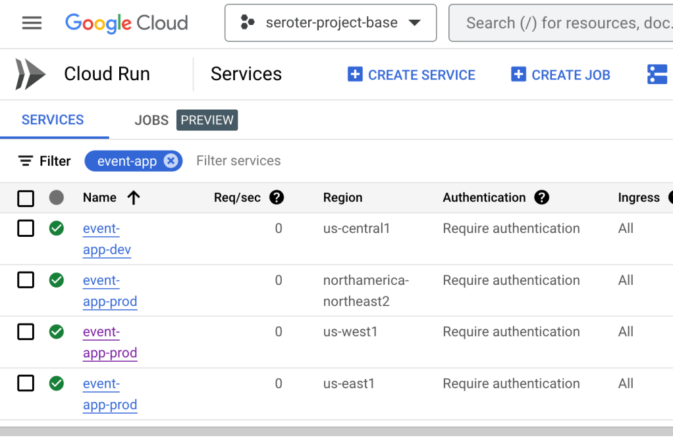Click the Google Cloud logo
The height and width of the screenshot is (440, 673).
pos(126,23)
